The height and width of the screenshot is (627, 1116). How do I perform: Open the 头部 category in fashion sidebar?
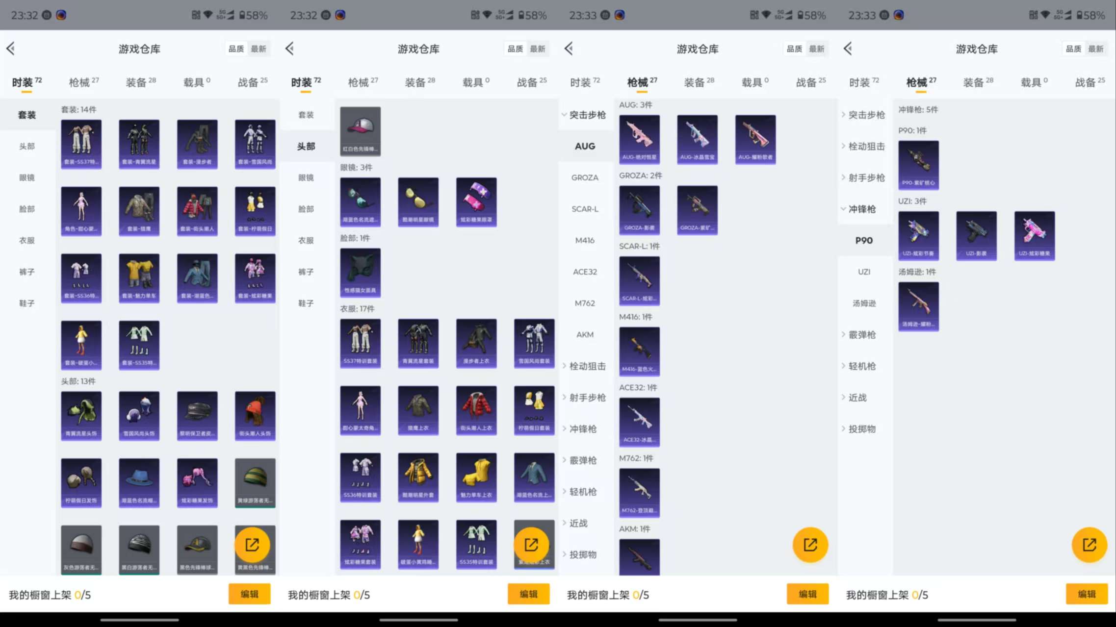click(x=27, y=146)
